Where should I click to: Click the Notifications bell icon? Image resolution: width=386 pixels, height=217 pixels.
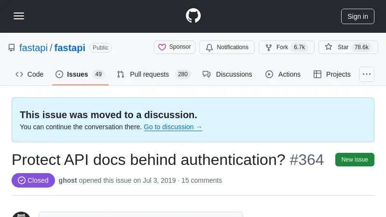point(209,47)
